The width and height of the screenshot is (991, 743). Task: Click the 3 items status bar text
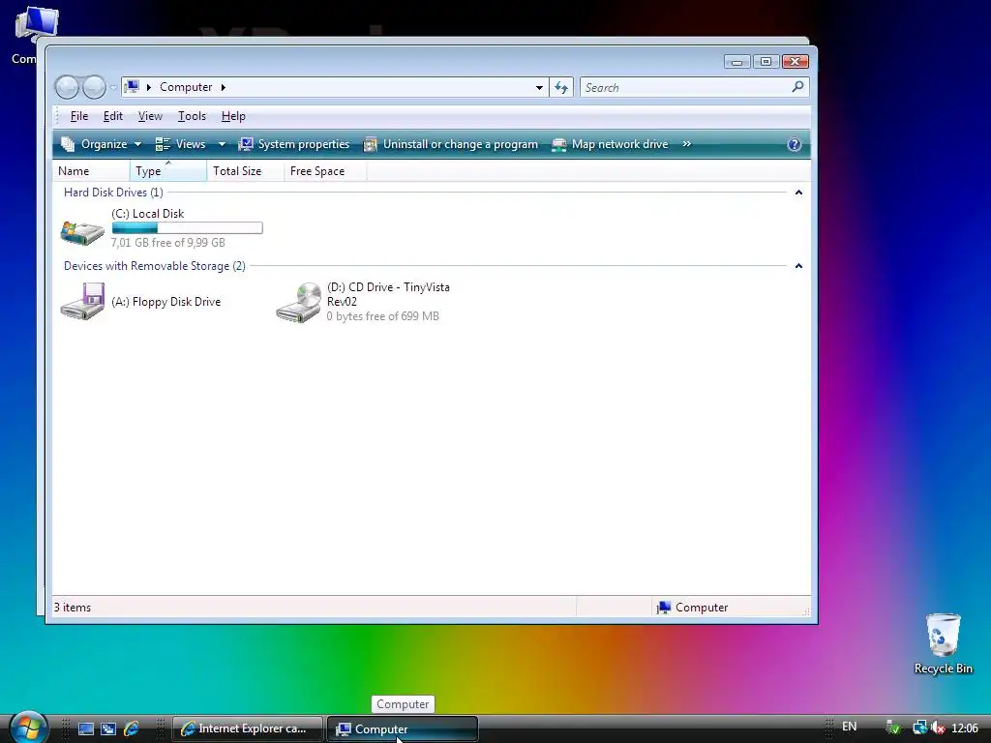point(72,608)
